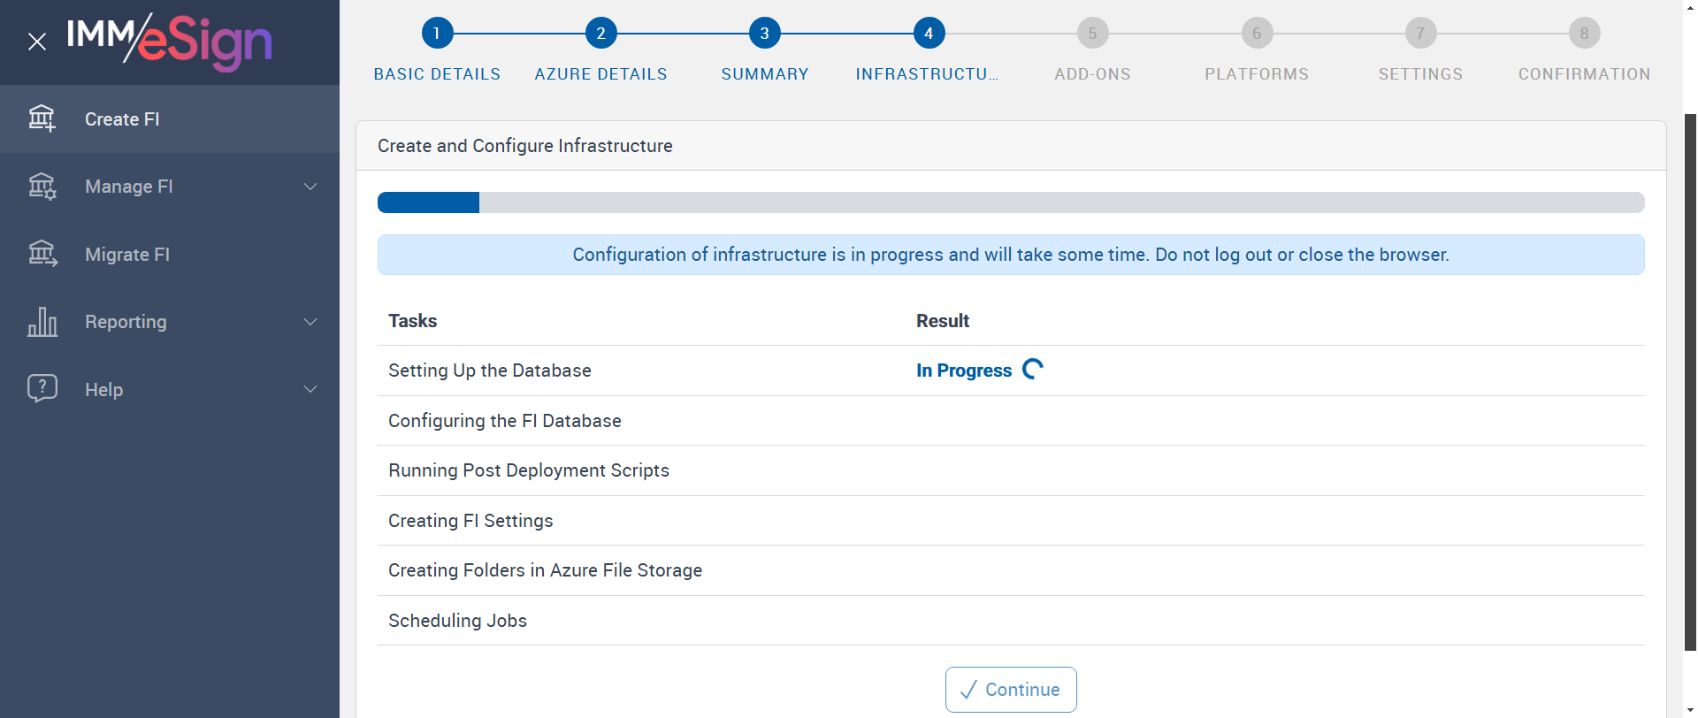Go to step 1 Basic Details
The width and height of the screenshot is (1698, 718).
coord(437,34)
